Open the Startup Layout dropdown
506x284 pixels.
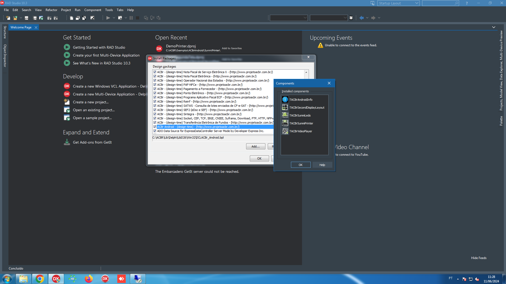pos(398,3)
